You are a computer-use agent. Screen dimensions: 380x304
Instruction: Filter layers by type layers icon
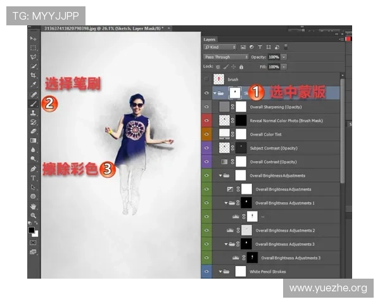[260, 47]
